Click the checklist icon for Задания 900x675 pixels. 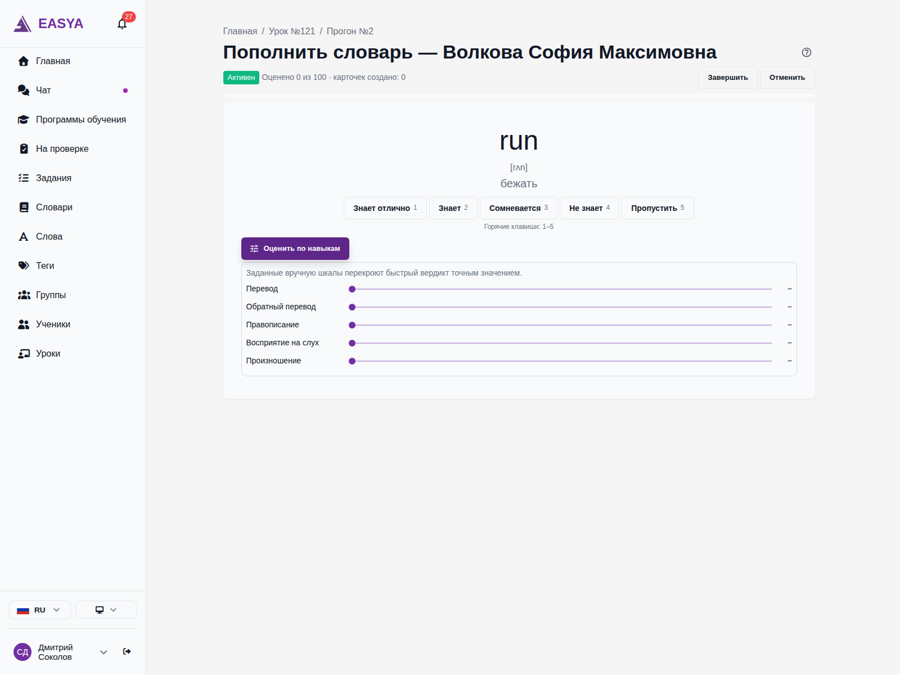[24, 178]
